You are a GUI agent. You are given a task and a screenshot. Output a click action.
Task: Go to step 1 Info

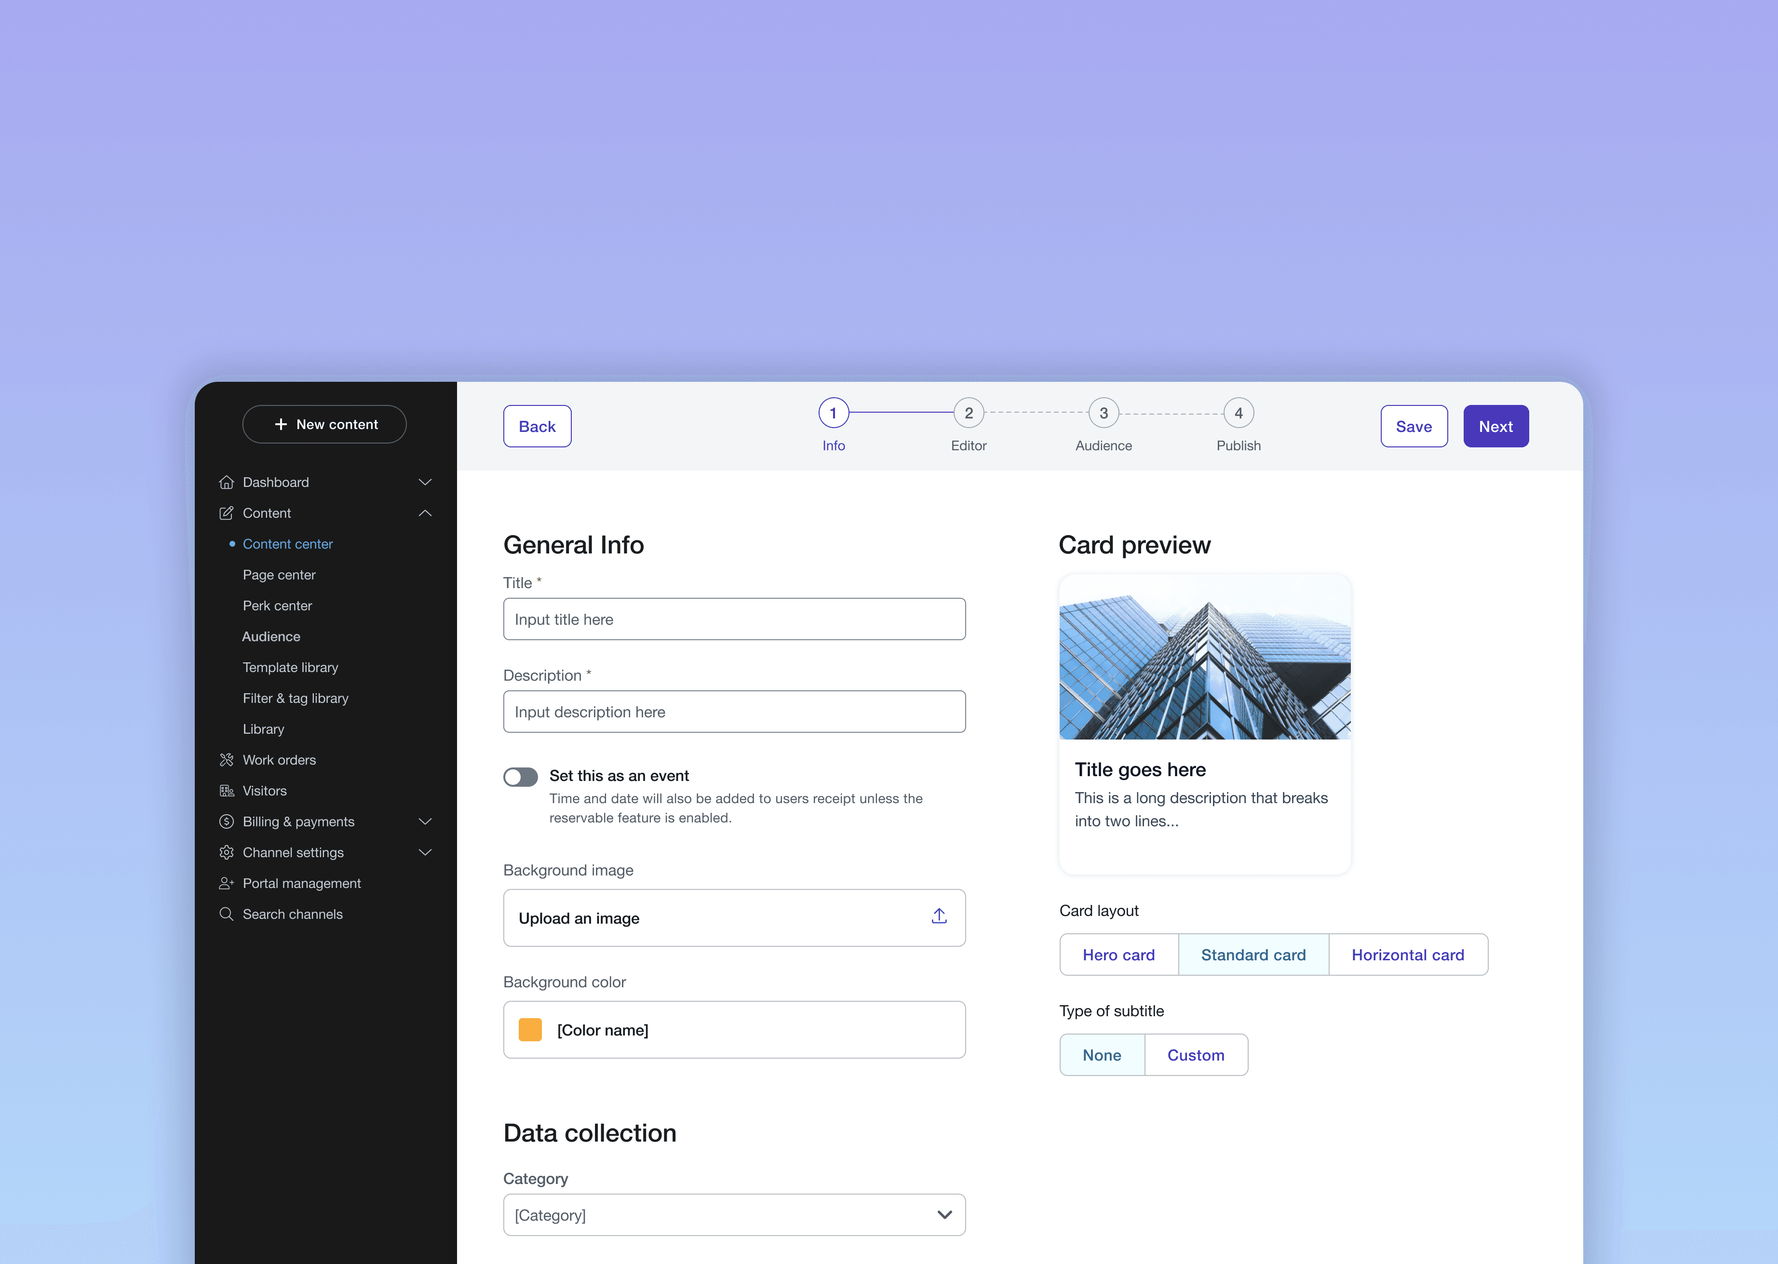coord(833,413)
